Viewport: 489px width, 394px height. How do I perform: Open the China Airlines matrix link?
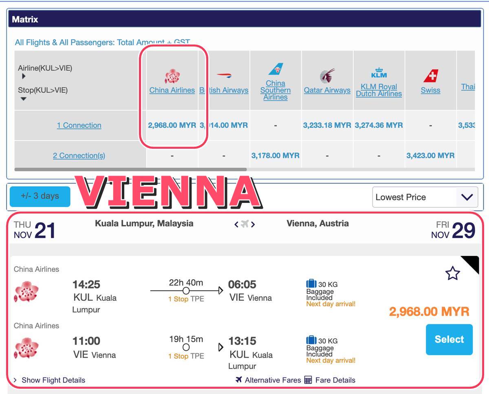click(x=172, y=90)
